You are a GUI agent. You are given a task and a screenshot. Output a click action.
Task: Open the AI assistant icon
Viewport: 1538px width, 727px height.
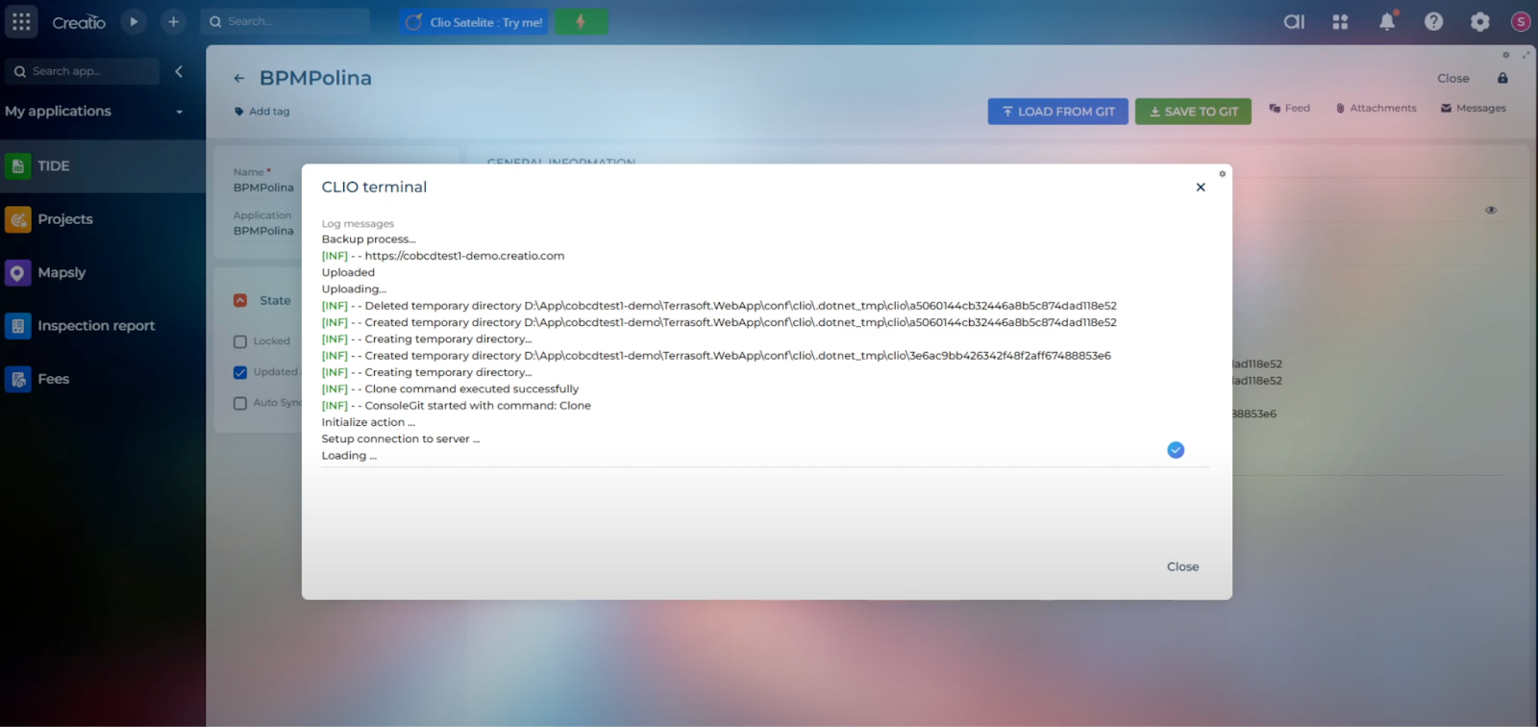(x=1294, y=21)
